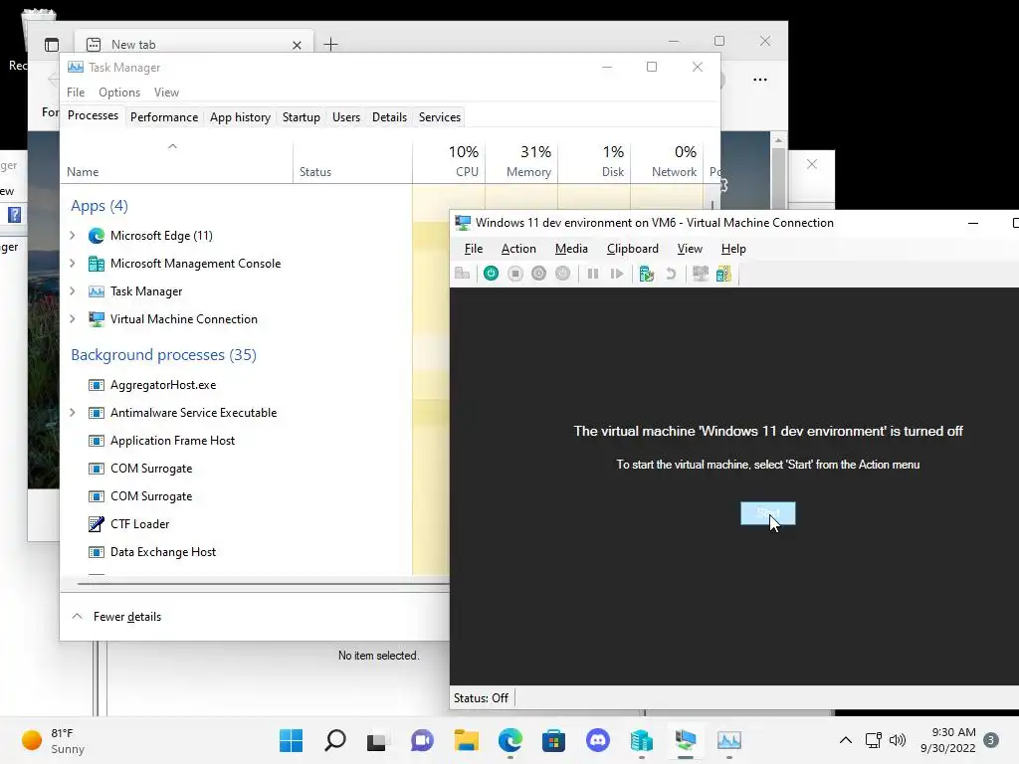Screen dimensions: 1019x764
Task: Switch to the Users tab
Action: click(345, 117)
